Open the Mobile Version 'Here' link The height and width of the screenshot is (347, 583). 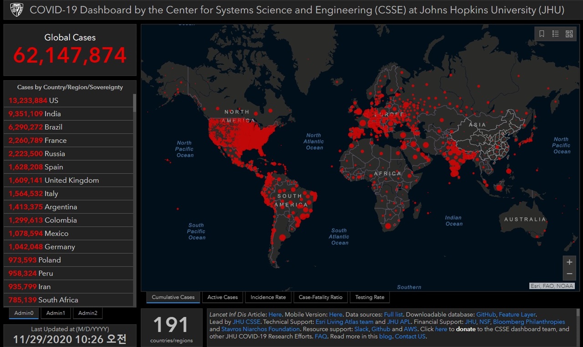[336, 315]
